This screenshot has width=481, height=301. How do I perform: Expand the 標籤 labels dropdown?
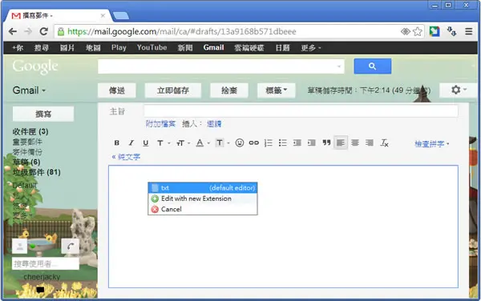click(x=276, y=90)
